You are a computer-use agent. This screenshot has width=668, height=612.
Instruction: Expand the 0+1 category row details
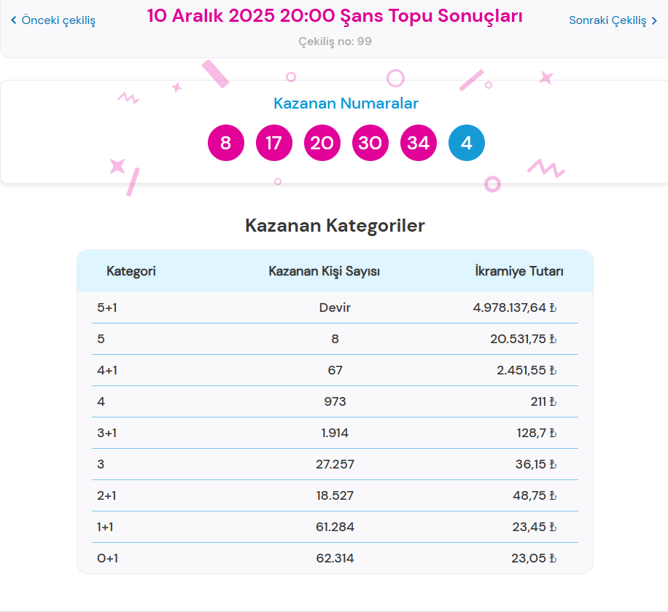334,558
